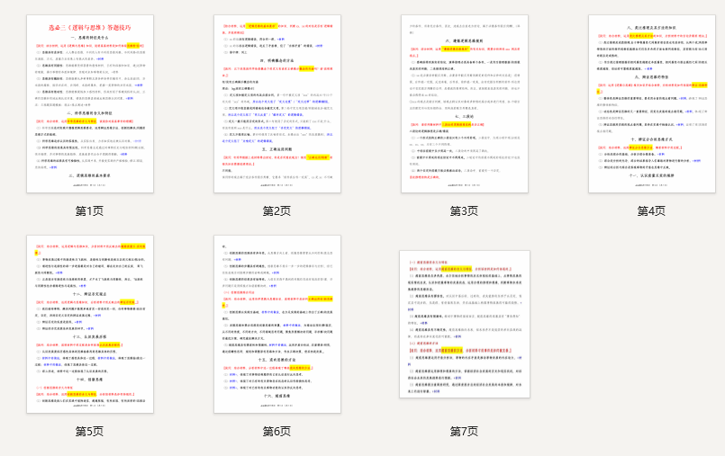Click the label 第7页
The image size is (725, 456).
pos(464,431)
